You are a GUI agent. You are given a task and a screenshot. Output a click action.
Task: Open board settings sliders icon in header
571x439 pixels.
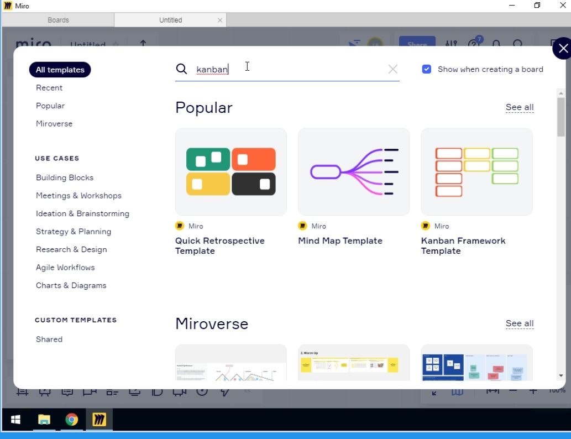click(451, 43)
